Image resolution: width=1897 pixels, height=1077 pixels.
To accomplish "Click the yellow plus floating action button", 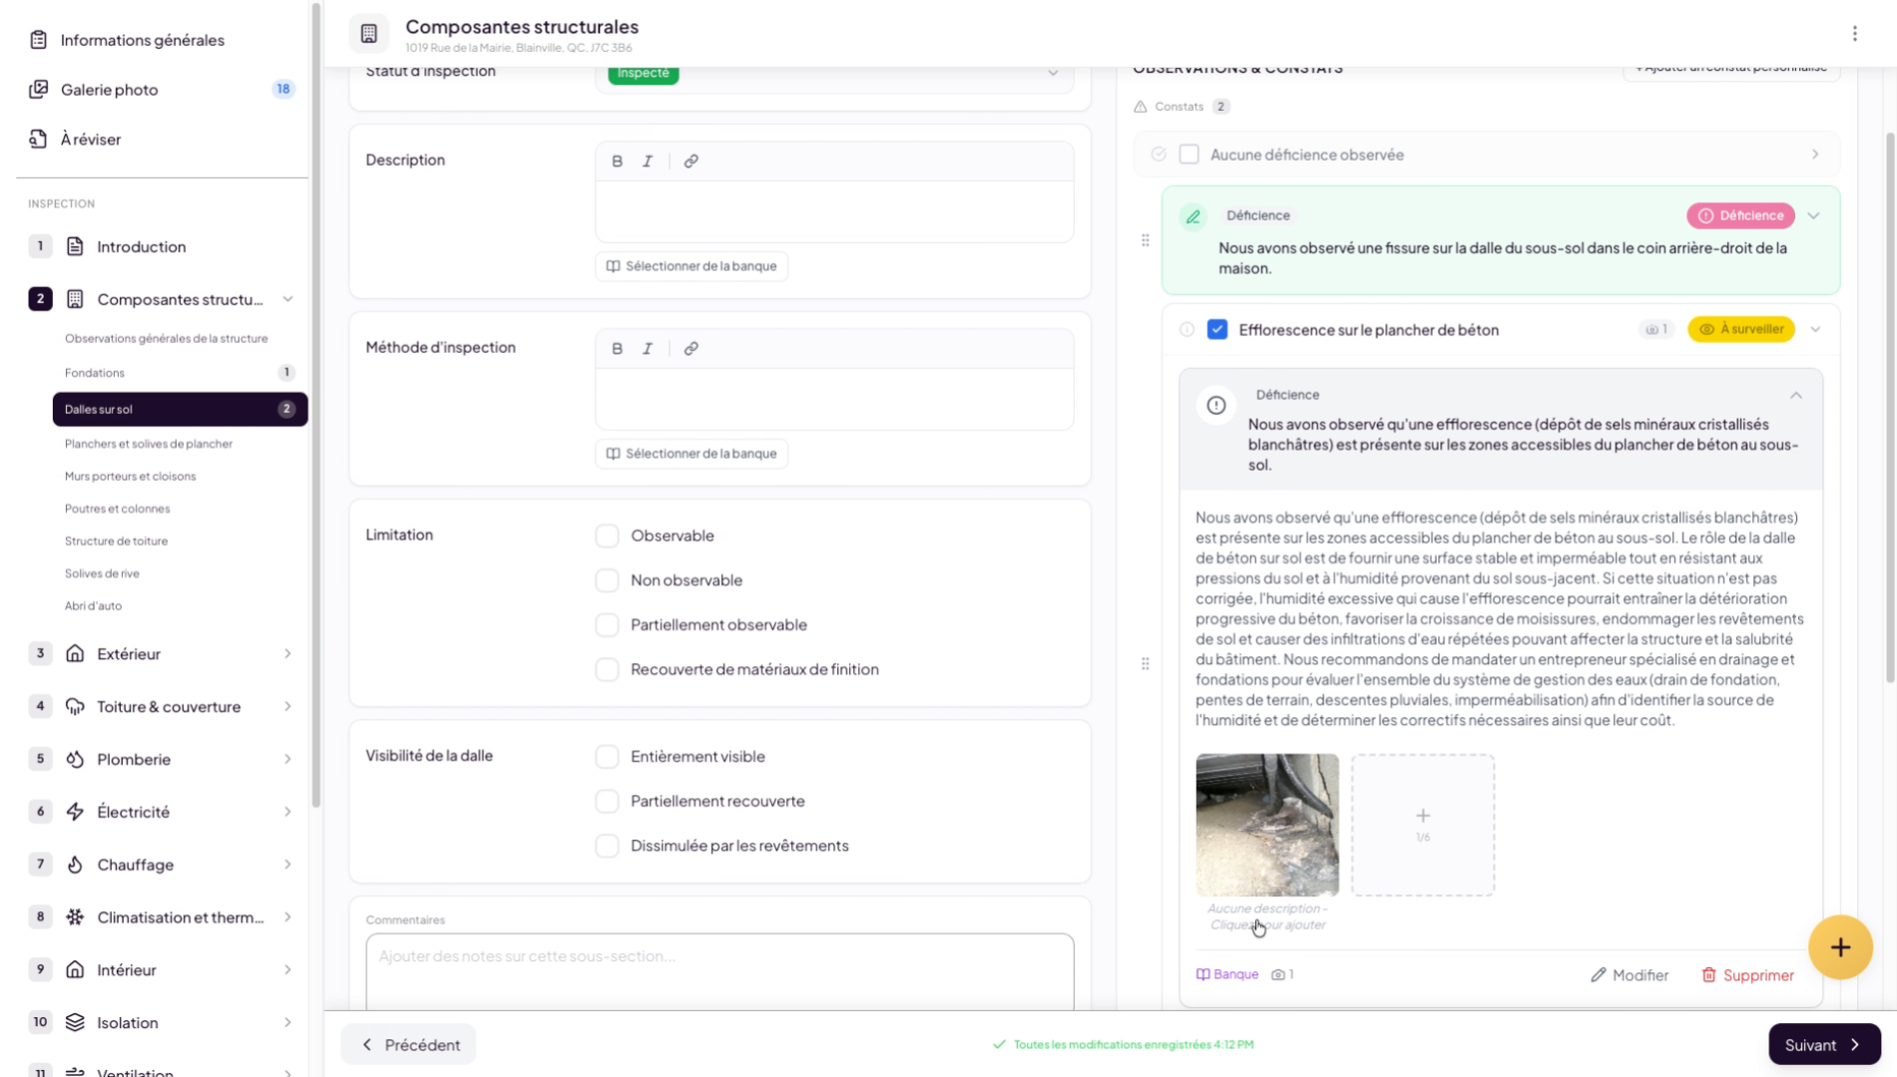I will tap(1840, 947).
